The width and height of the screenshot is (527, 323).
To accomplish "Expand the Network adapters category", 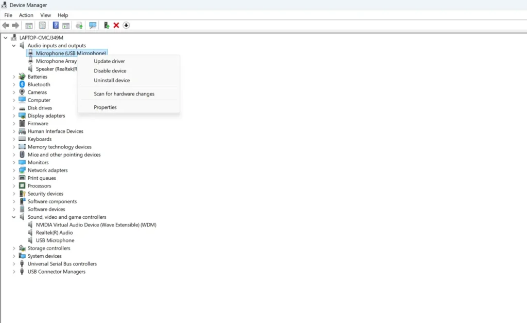I will tap(14, 170).
